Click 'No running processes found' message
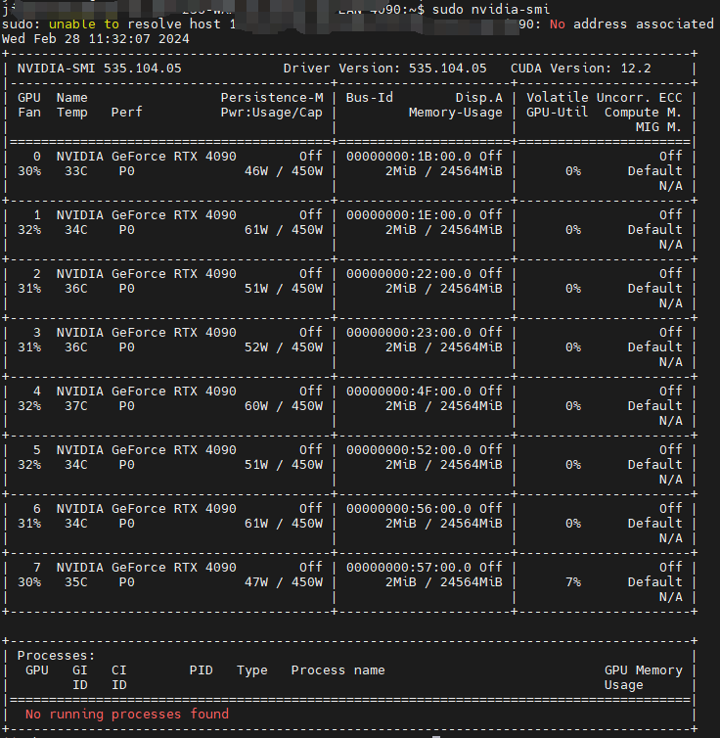Screen dimensions: 720x738 point(127,715)
